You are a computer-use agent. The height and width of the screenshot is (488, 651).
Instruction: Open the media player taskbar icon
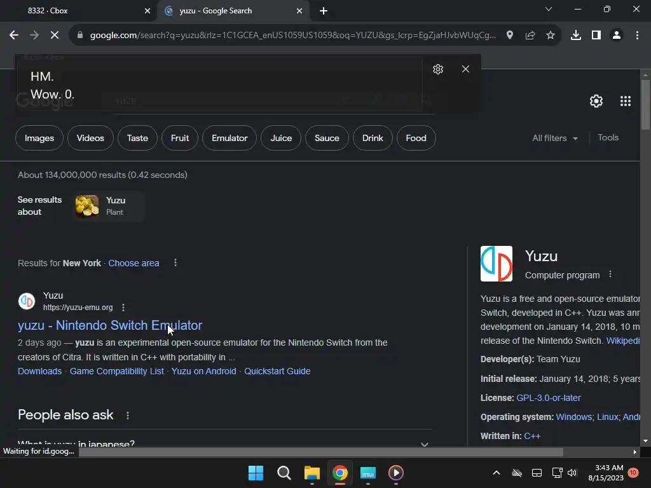coord(395,473)
